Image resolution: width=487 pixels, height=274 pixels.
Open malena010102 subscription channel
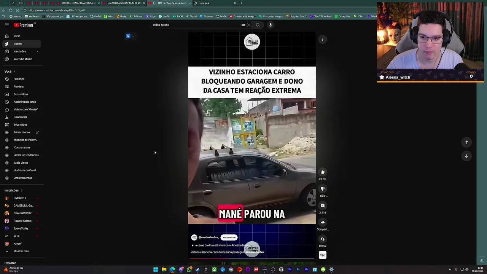pos(22,213)
